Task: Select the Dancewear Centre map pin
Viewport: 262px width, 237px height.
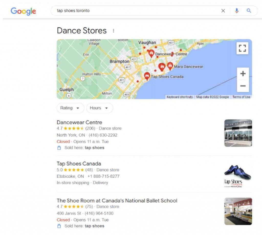Action: tap(151, 53)
